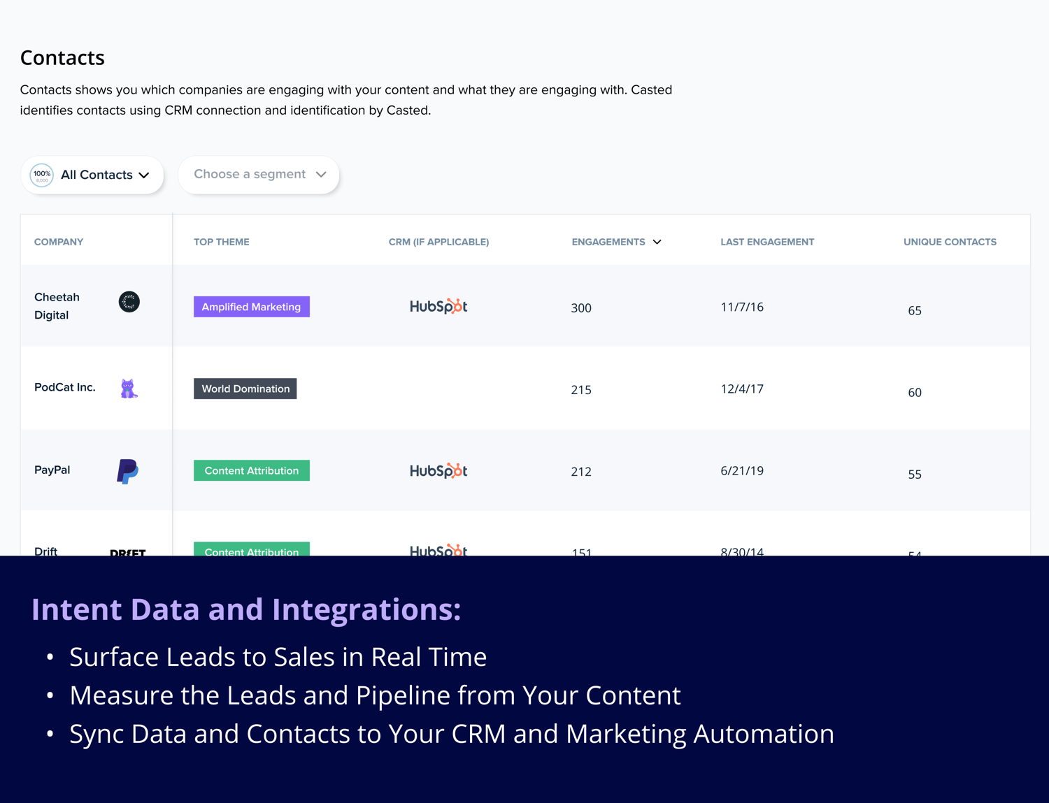
Task: Click the PayPal logo icon
Action: click(x=128, y=472)
